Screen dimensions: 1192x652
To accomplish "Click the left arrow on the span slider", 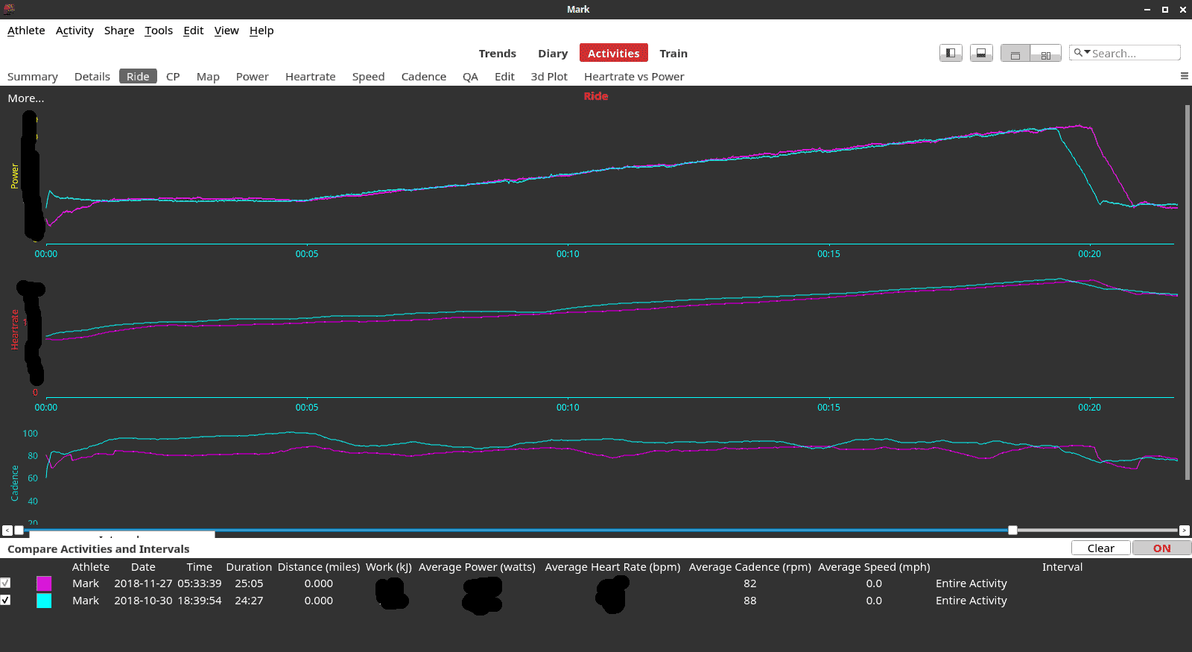I will pos(7,531).
